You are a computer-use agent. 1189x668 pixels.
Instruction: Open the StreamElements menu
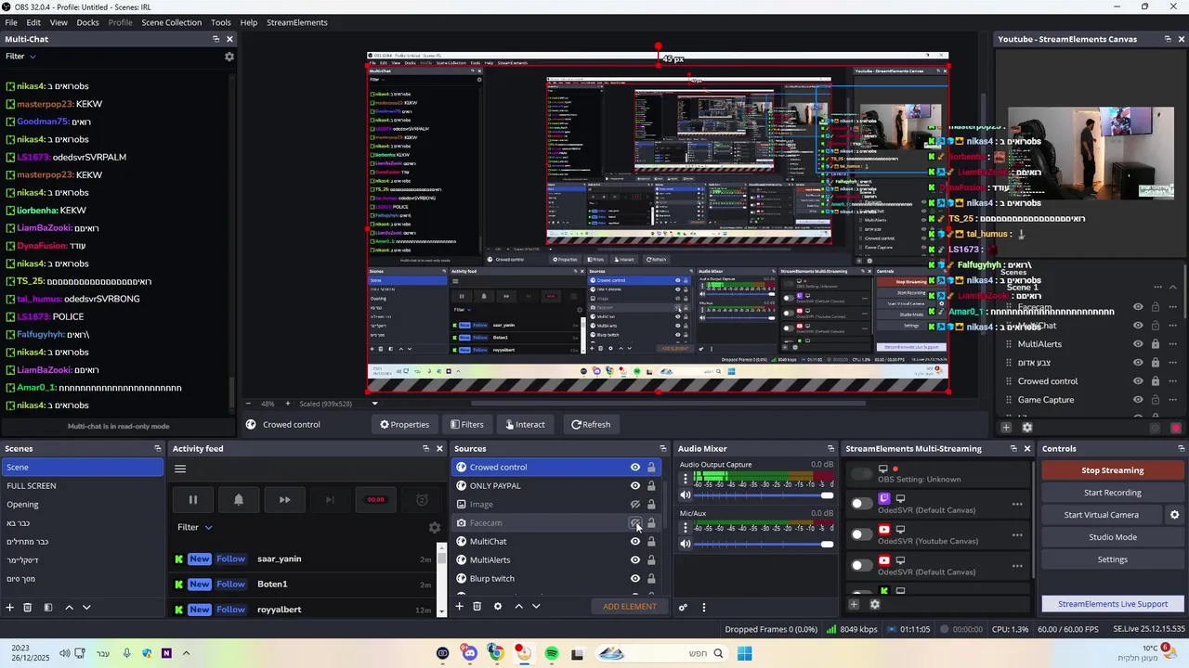point(297,22)
